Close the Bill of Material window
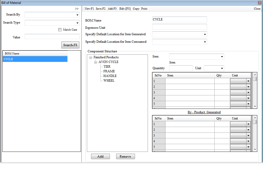The image size is (263, 170). tap(259, 3)
